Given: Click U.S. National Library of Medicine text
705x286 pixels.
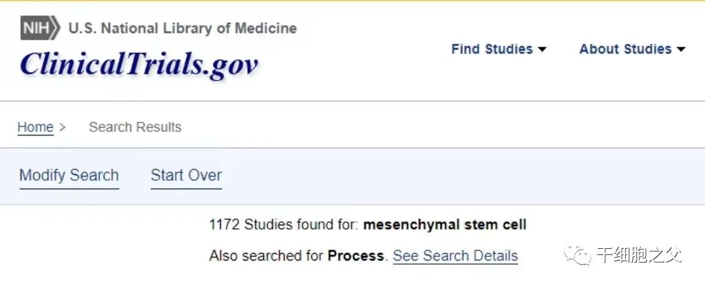Looking at the screenshot, I should click(182, 28).
